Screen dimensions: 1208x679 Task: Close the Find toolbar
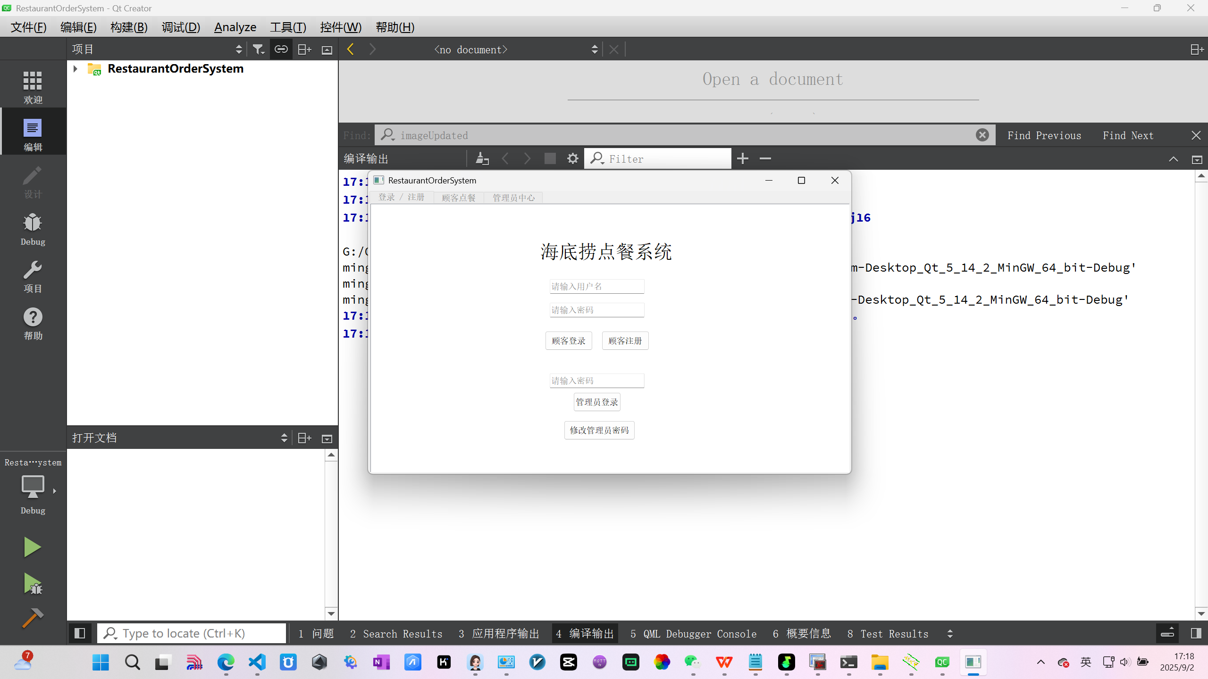pos(1196,135)
